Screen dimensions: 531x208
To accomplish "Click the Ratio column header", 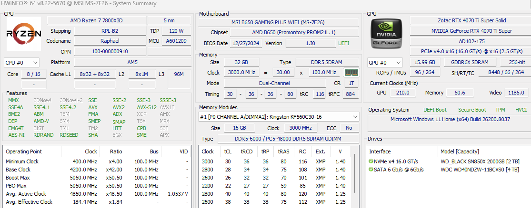I will point(112,151).
